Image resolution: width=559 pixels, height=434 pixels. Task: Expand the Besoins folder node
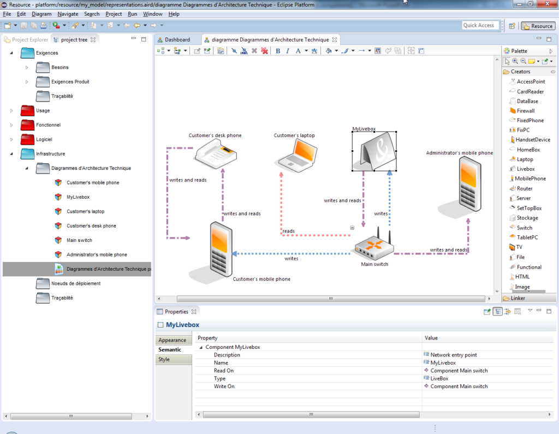27,68
